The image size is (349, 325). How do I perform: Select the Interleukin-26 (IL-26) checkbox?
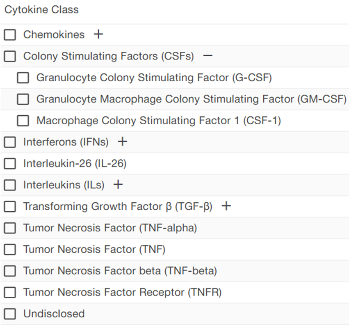[x=10, y=164]
